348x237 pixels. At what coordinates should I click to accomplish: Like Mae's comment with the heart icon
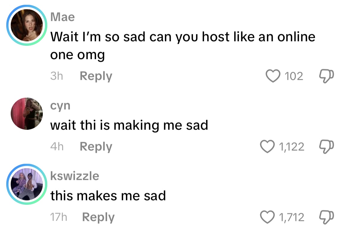click(x=273, y=76)
